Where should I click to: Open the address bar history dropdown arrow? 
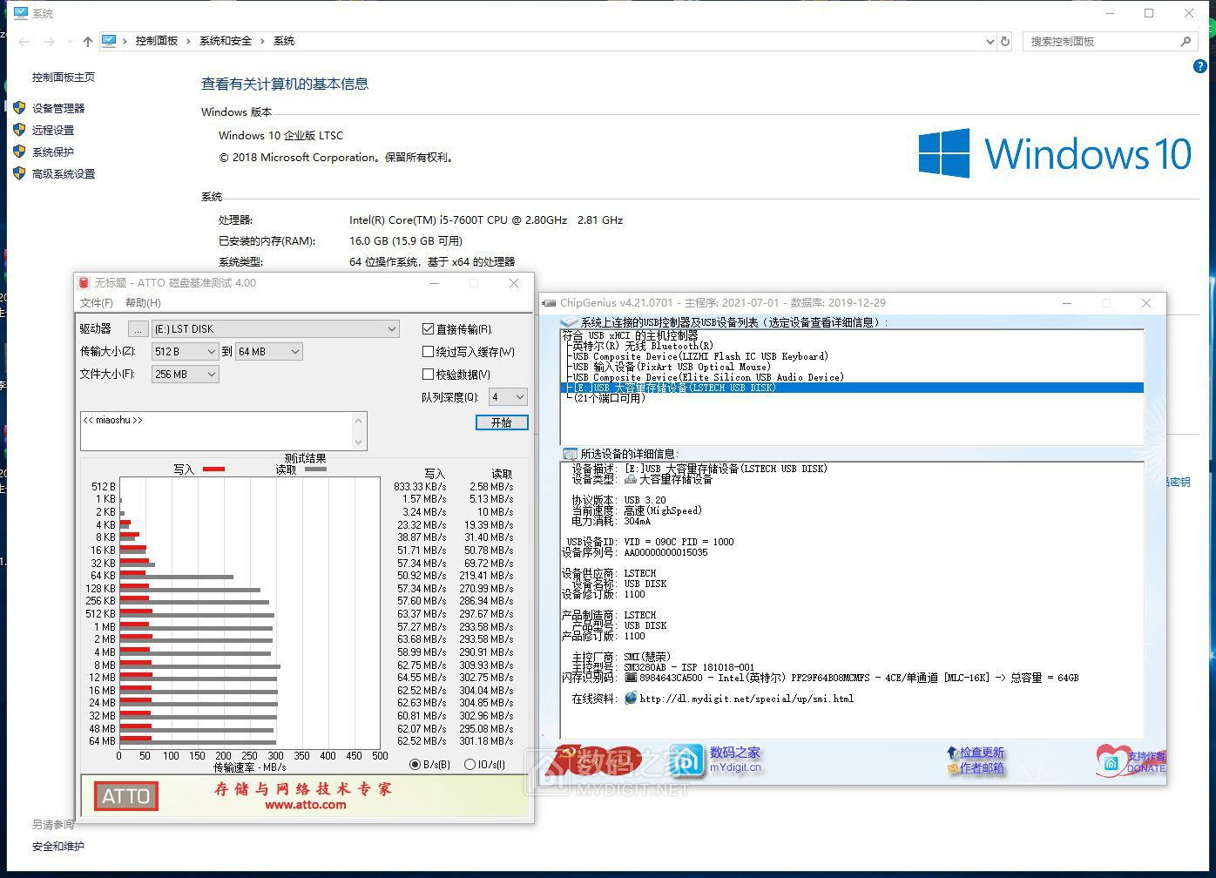(990, 41)
